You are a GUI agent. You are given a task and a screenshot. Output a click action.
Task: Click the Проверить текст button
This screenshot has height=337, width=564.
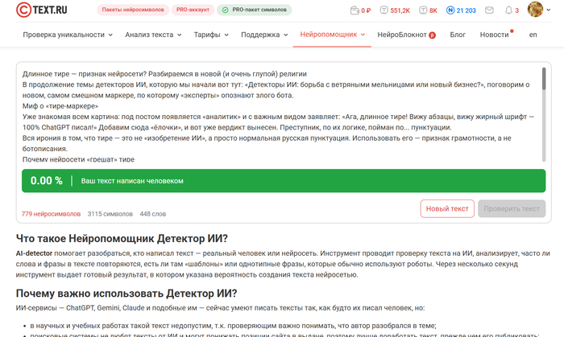[x=512, y=208]
